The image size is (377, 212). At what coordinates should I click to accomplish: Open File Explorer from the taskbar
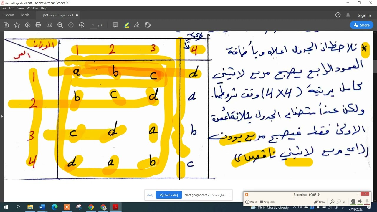(30, 207)
